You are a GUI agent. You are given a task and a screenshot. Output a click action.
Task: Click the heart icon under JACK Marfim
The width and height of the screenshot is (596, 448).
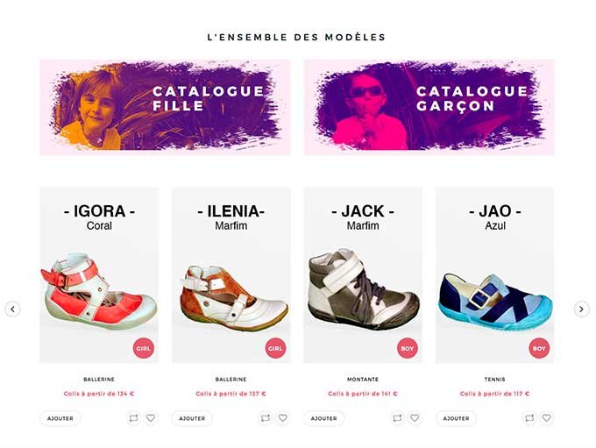click(415, 418)
